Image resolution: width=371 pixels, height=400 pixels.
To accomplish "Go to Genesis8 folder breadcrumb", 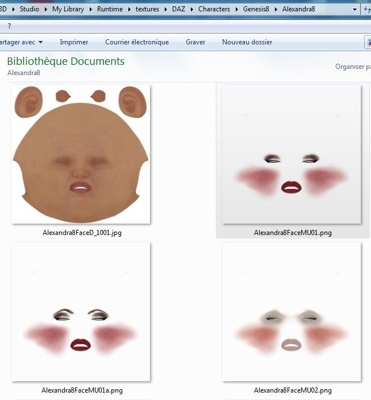I will pos(256,9).
